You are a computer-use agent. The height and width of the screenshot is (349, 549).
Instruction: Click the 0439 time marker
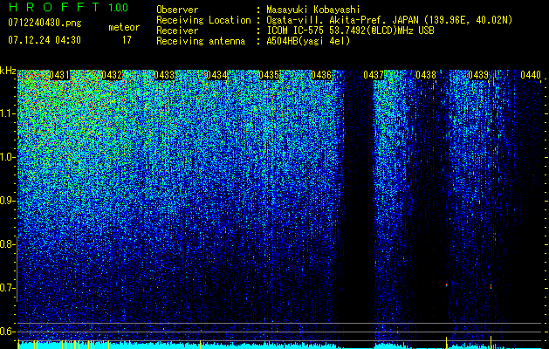pos(478,75)
